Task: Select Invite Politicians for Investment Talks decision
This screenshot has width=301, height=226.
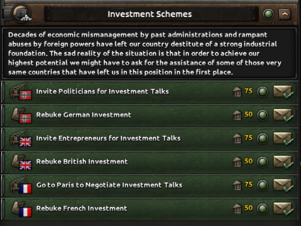Action: coord(102,92)
